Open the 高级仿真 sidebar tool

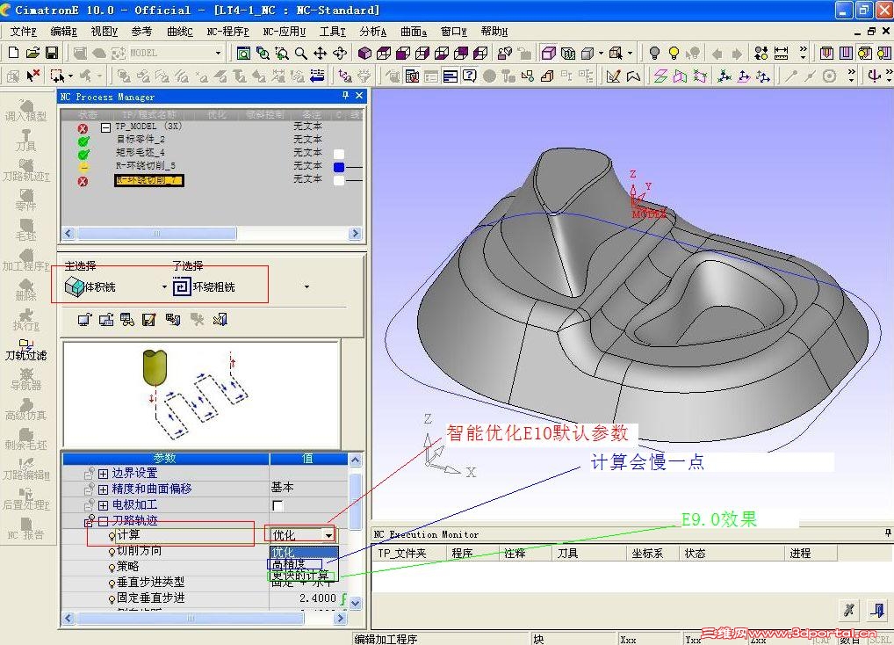pyautogui.click(x=25, y=409)
